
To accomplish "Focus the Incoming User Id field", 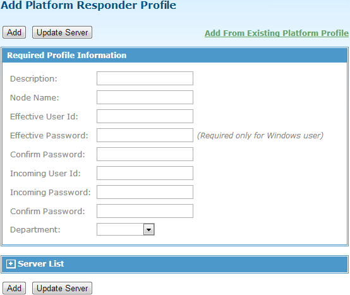I will [x=145, y=173].
